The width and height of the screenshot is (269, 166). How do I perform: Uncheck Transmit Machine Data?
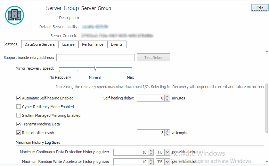pos(19,124)
